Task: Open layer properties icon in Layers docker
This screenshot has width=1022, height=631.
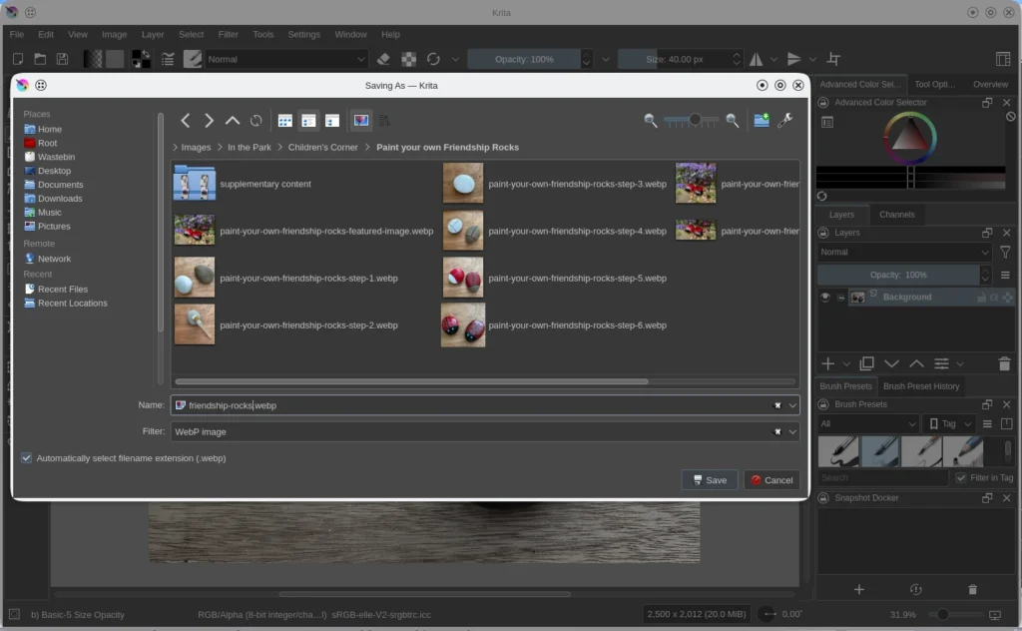Action: tap(941, 363)
